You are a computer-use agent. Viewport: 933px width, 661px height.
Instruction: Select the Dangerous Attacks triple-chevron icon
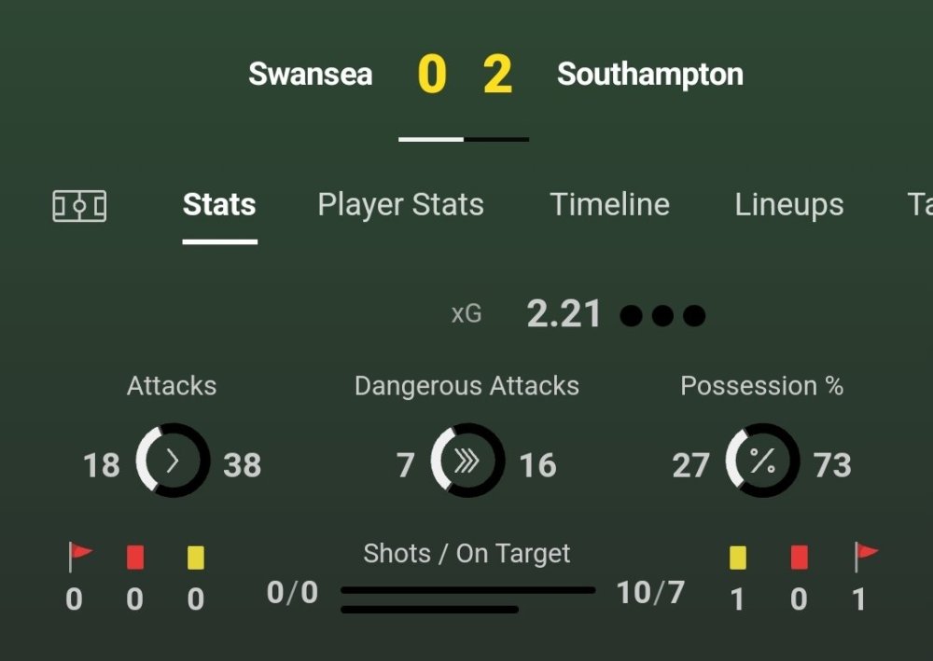coord(466,462)
